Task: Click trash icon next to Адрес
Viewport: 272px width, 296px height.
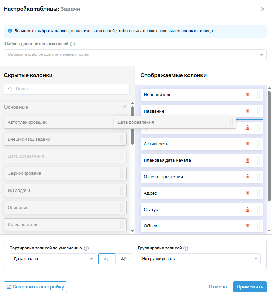Action: tap(248, 193)
